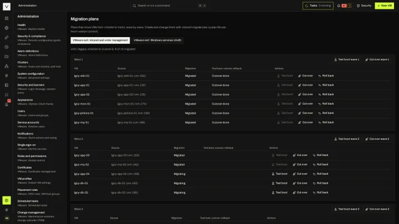Open Service accounts menu item
The image size is (399, 224).
(x=39, y=124)
